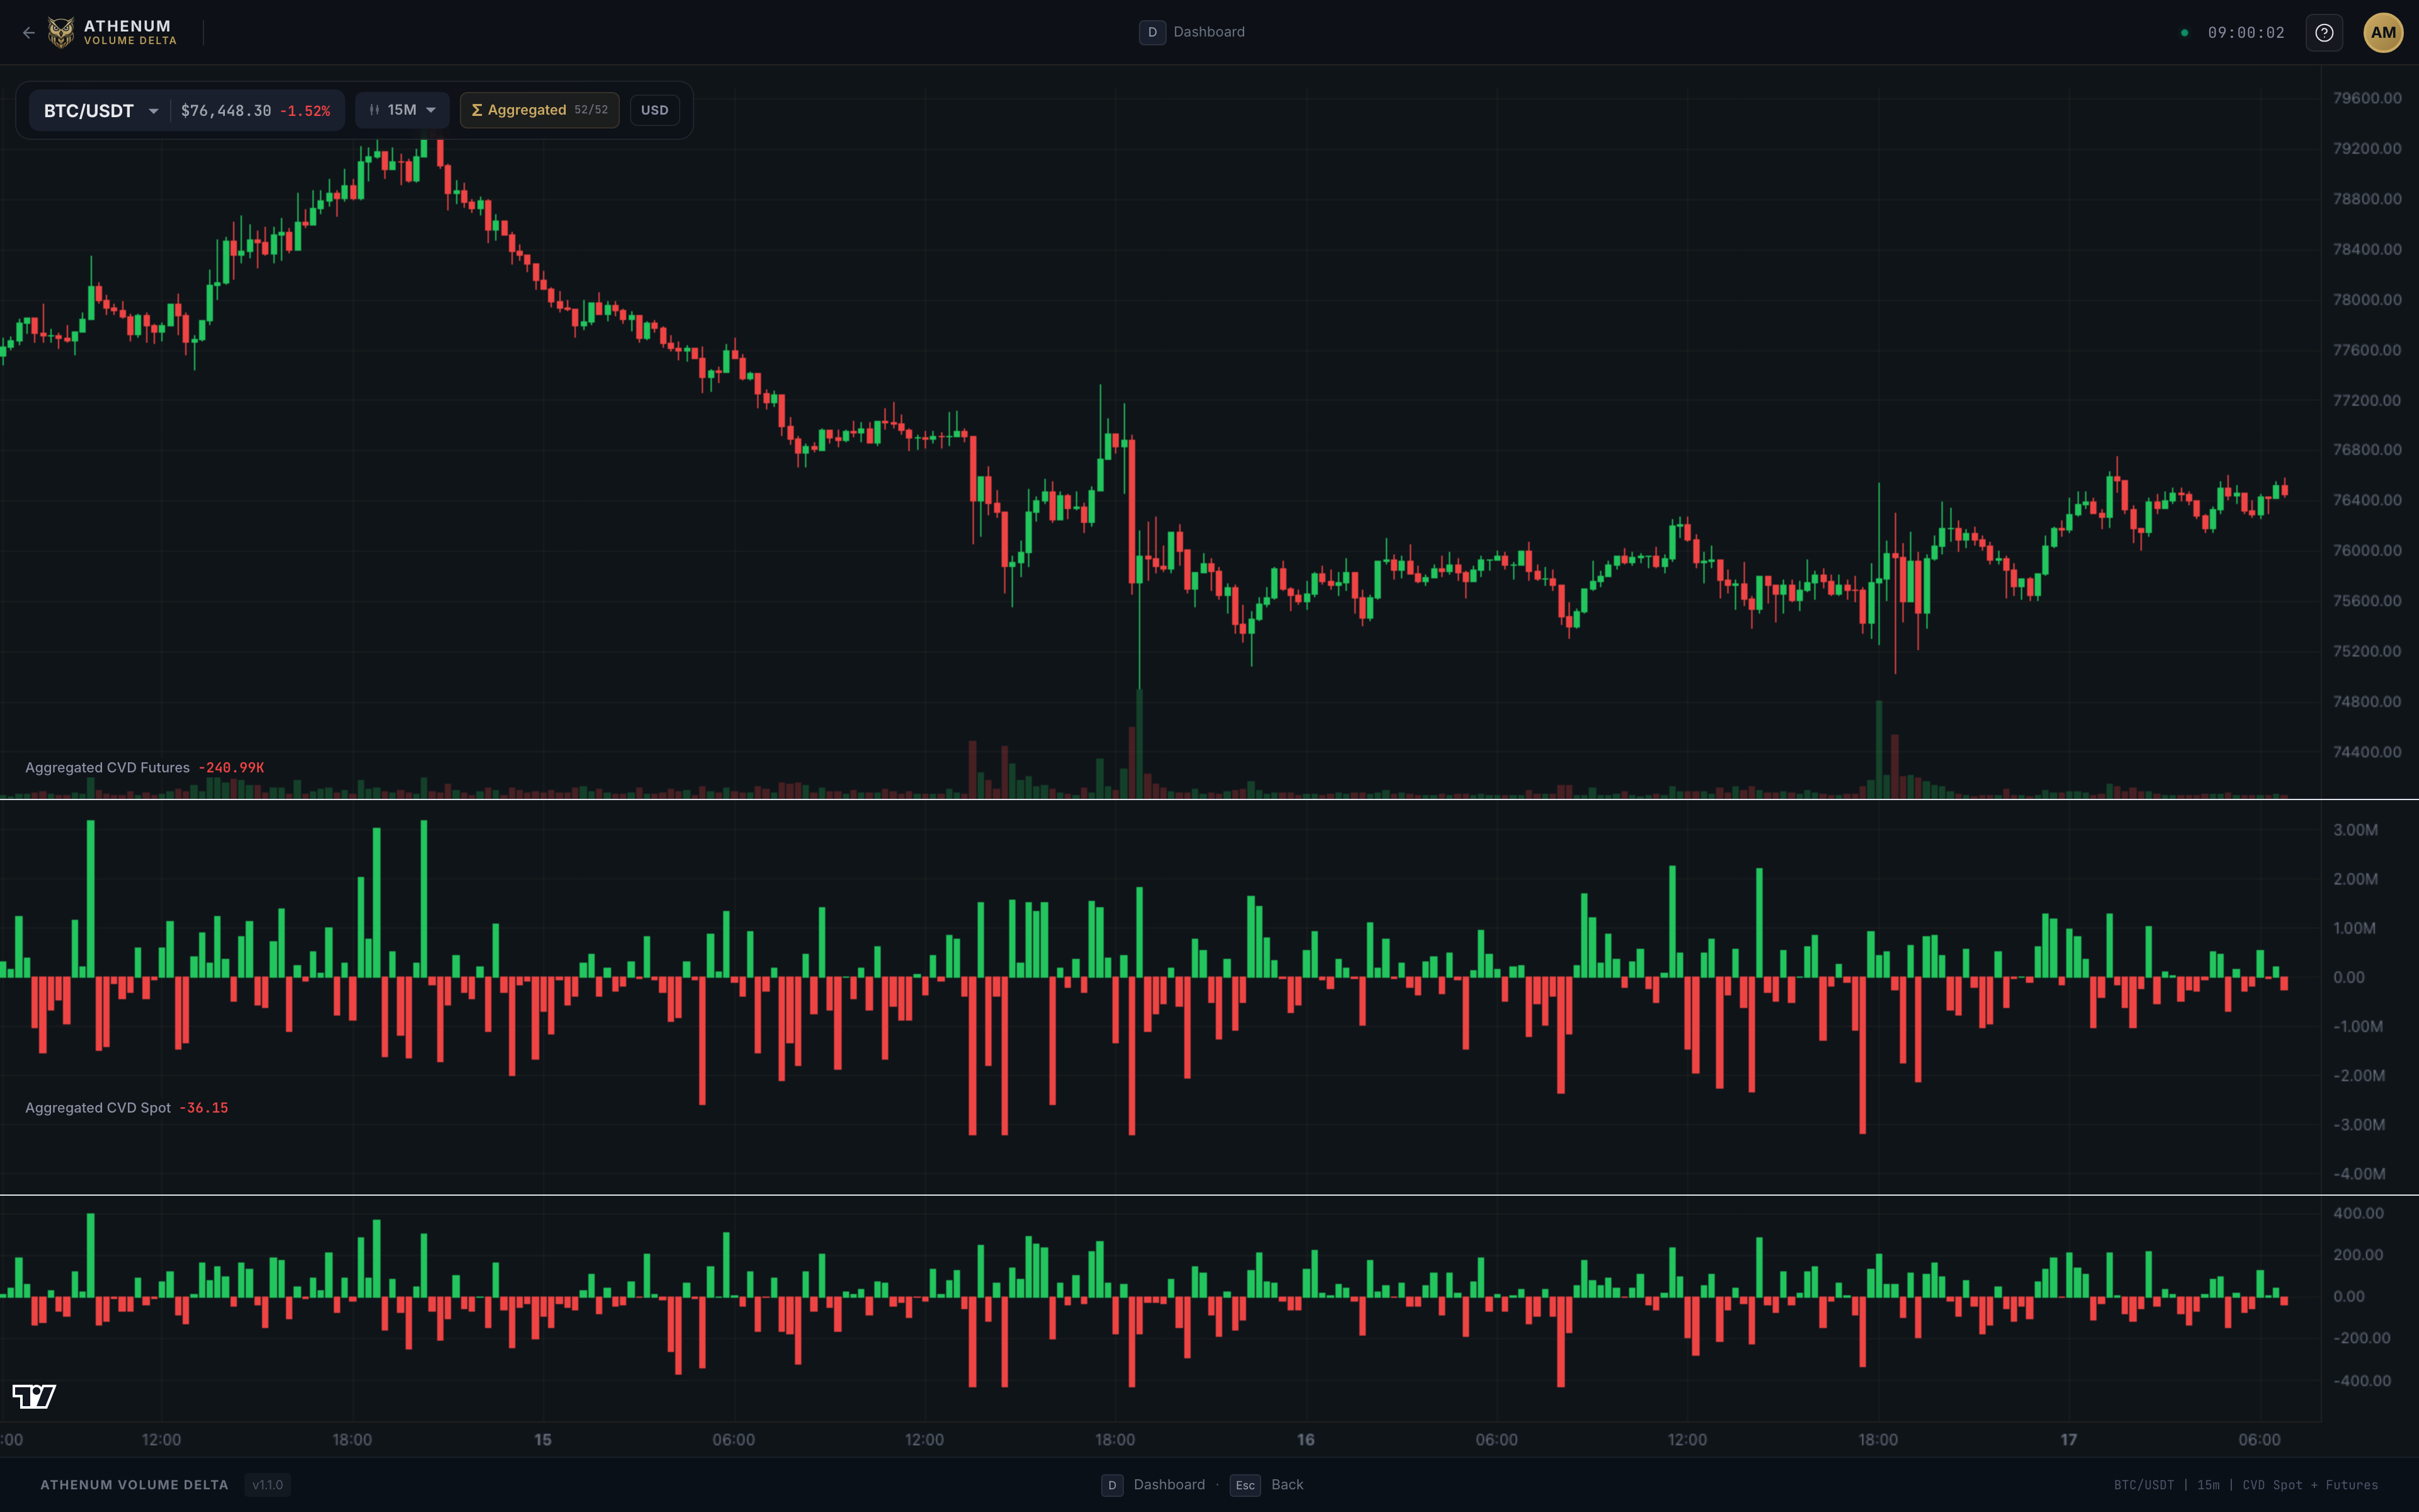
Task: Click the D shortcut key in top bar
Action: 1153,32
